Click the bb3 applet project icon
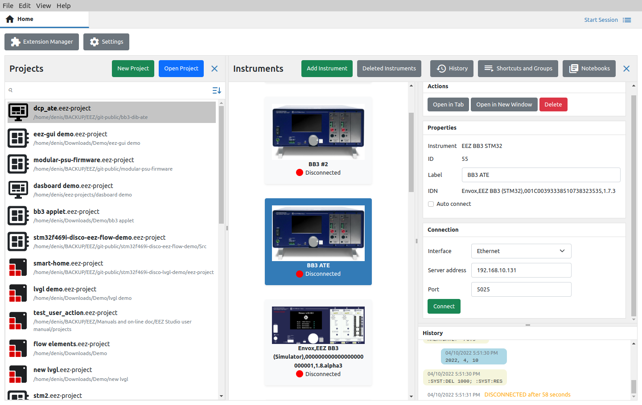Image resolution: width=642 pixels, height=405 pixels. (18, 216)
